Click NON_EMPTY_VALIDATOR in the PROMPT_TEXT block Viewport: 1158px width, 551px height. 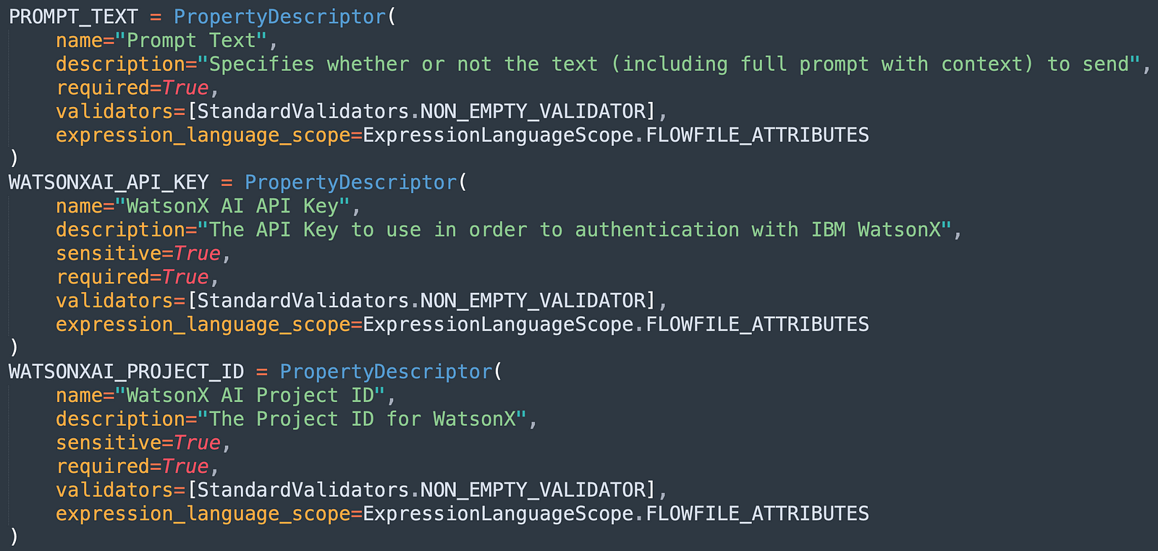pyautogui.click(x=533, y=111)
